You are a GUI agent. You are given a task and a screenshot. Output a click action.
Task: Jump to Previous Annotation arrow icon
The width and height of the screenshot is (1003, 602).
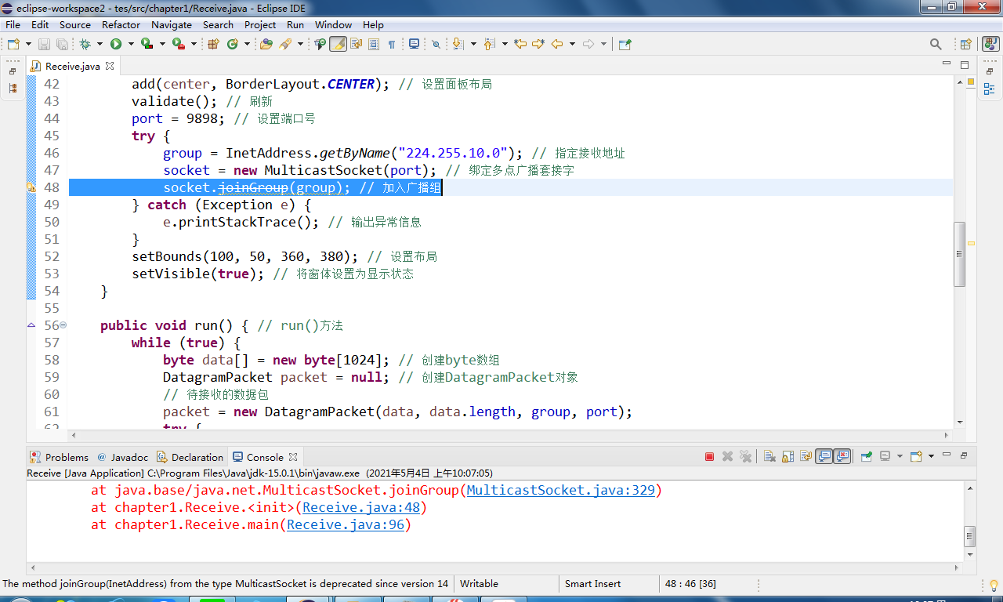point(490,44)
